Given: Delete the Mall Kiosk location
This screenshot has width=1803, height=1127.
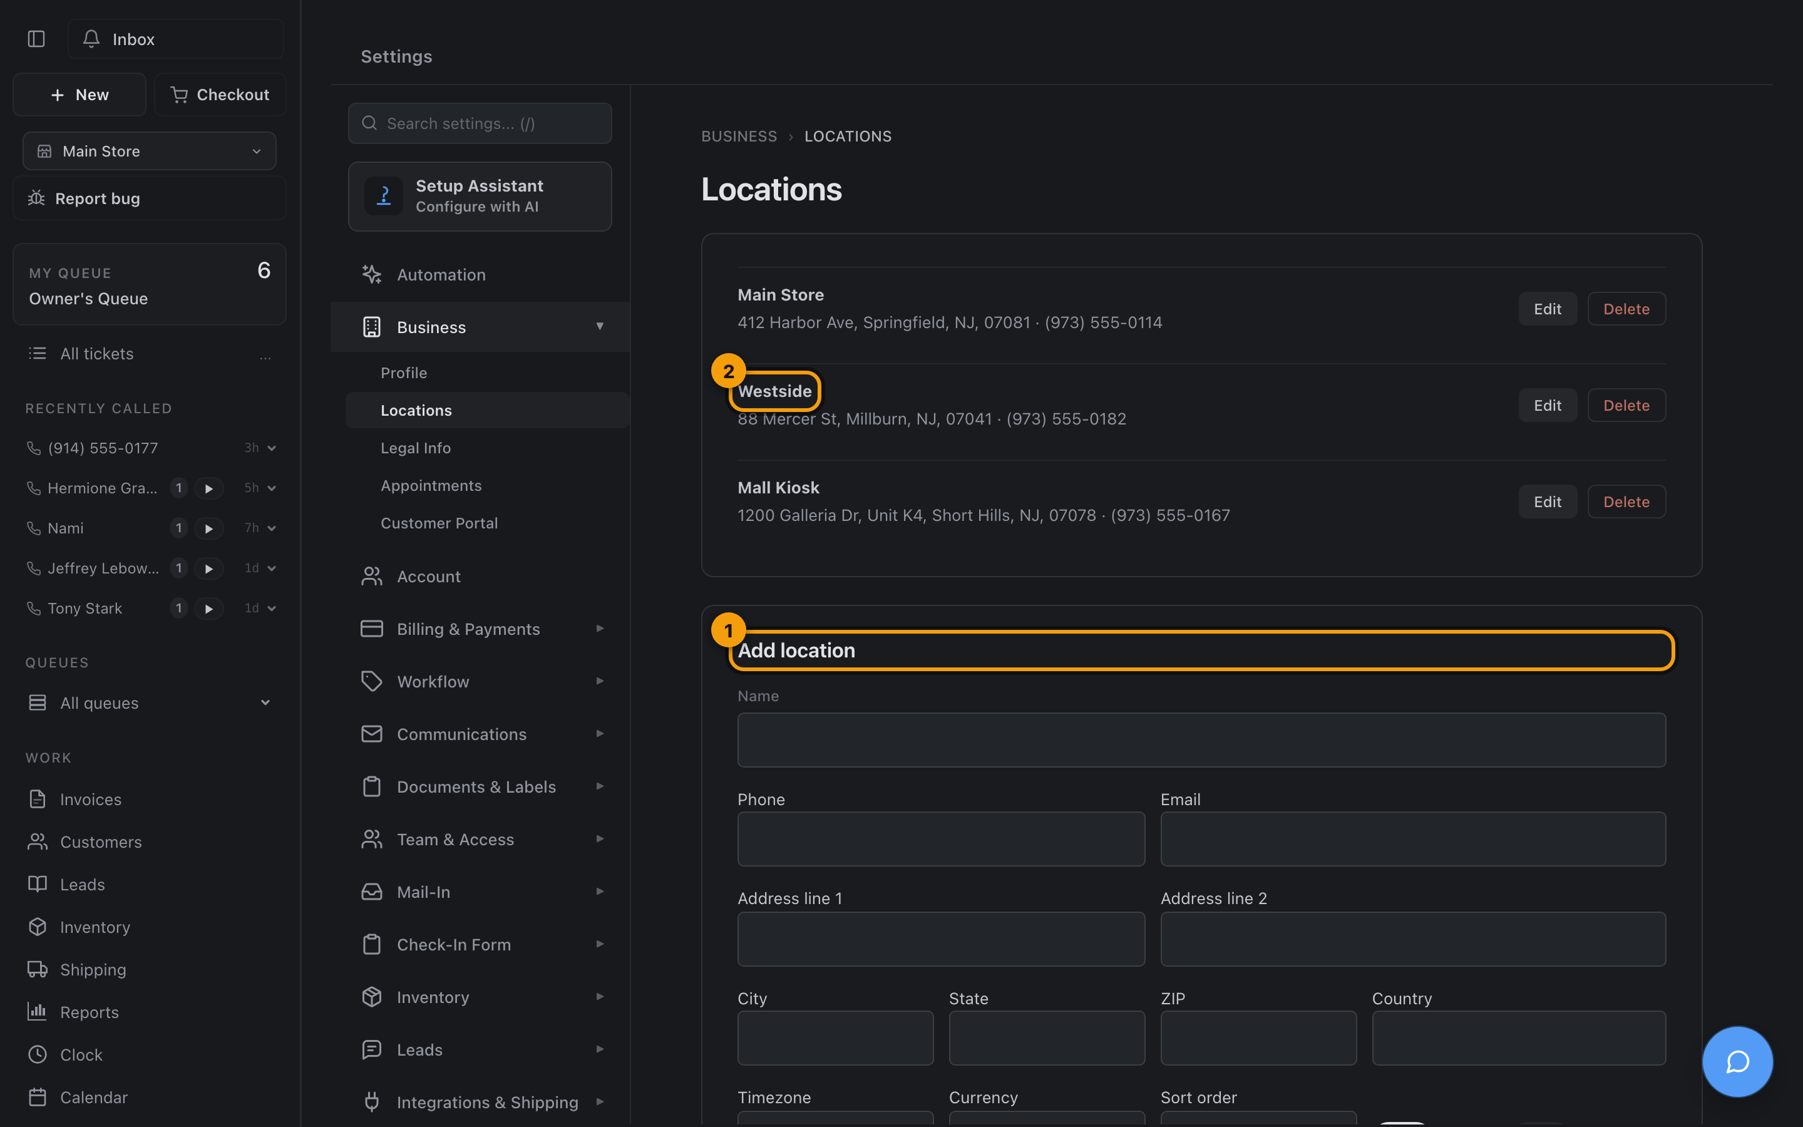Looking at the screenshot, I should click(1626, 502).
